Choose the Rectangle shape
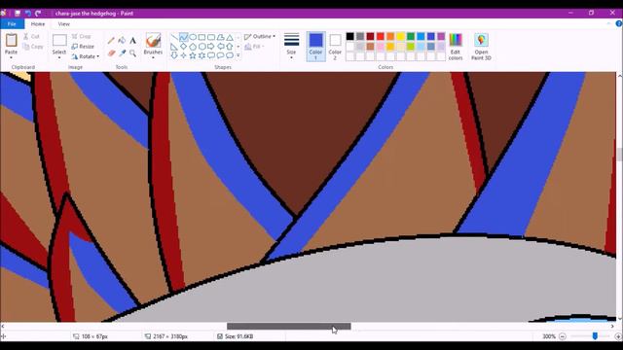Image resolution: width=623 pixels, height=350 pixels. click(x=202, y=37)
